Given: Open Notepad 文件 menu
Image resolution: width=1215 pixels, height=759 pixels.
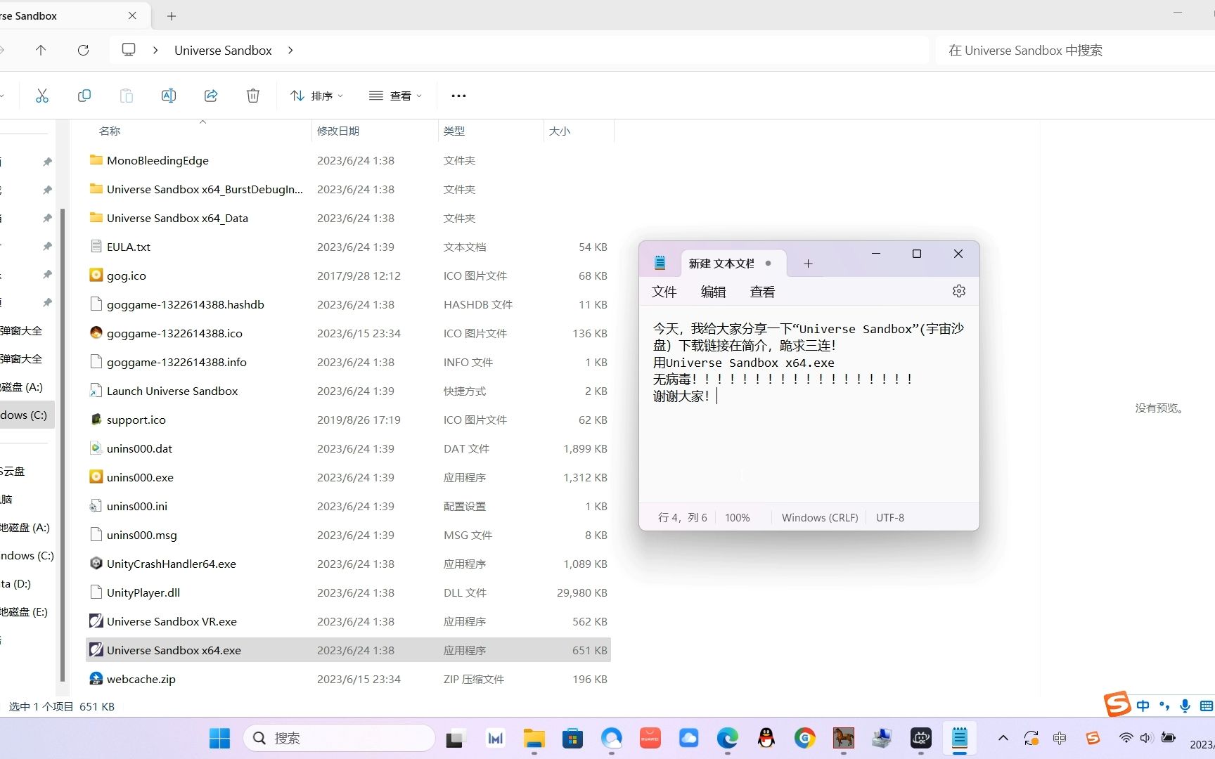Looking at the screenshot, I should coord(664,292).
